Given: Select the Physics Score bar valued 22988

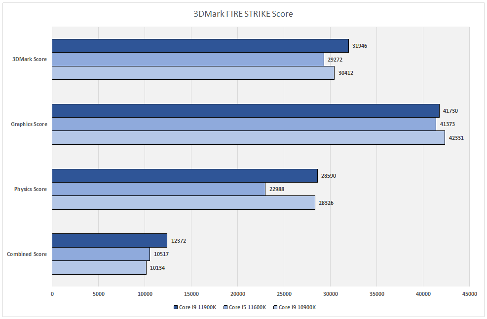Looking at the screenshot, I should click(159, 189).
